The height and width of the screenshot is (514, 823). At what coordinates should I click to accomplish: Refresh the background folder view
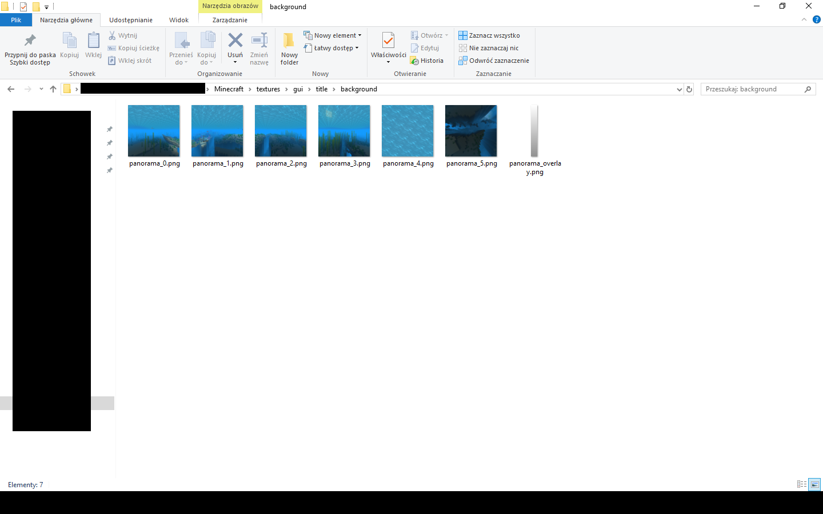tap(689, 89)
